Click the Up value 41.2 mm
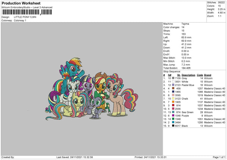The image size is (227, 160). 186,44
